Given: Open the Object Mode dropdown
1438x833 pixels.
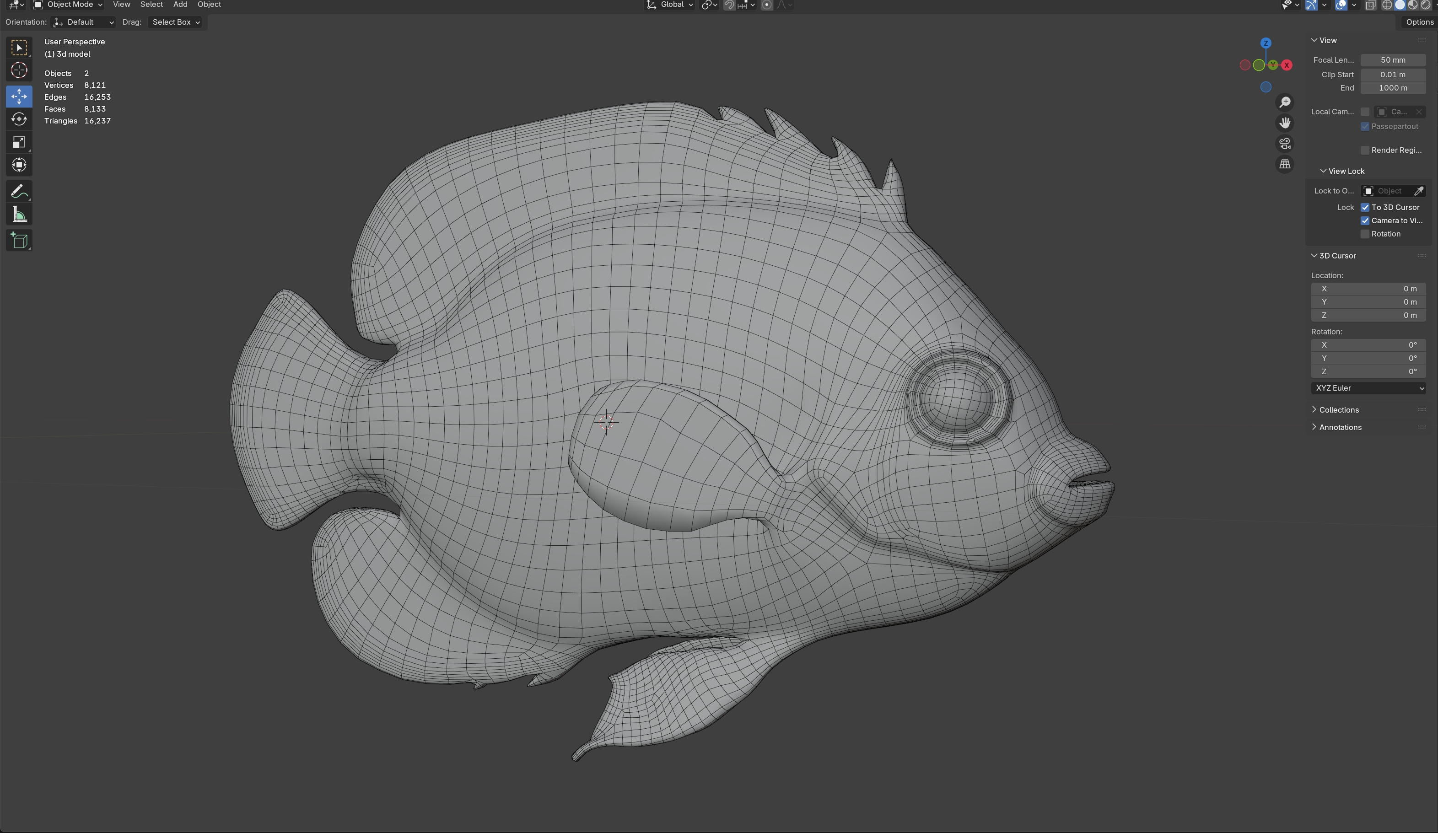Looking at the screenshot, I should pyautogui.click(x=68, y=5).
